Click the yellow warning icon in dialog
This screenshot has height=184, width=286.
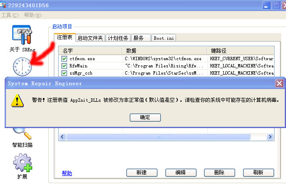(x=17, y=100)
